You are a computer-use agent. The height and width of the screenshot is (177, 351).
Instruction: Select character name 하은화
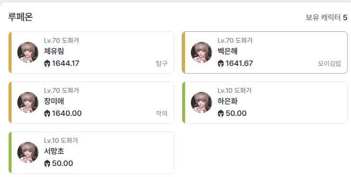(227, 101)
